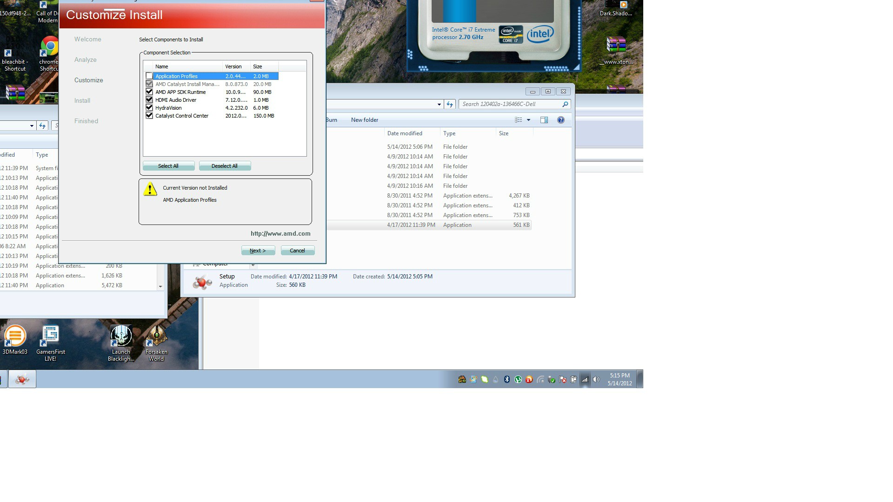Image resolution: width=893 pixels, height=502 pixels.
Task: Select the HydraVision row text
Action: [168, 108]
